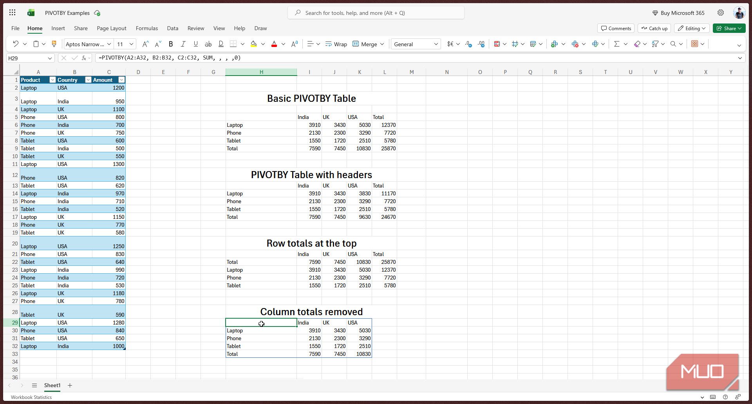
Task: Click the Catch up button
Action: coord(654,28)
